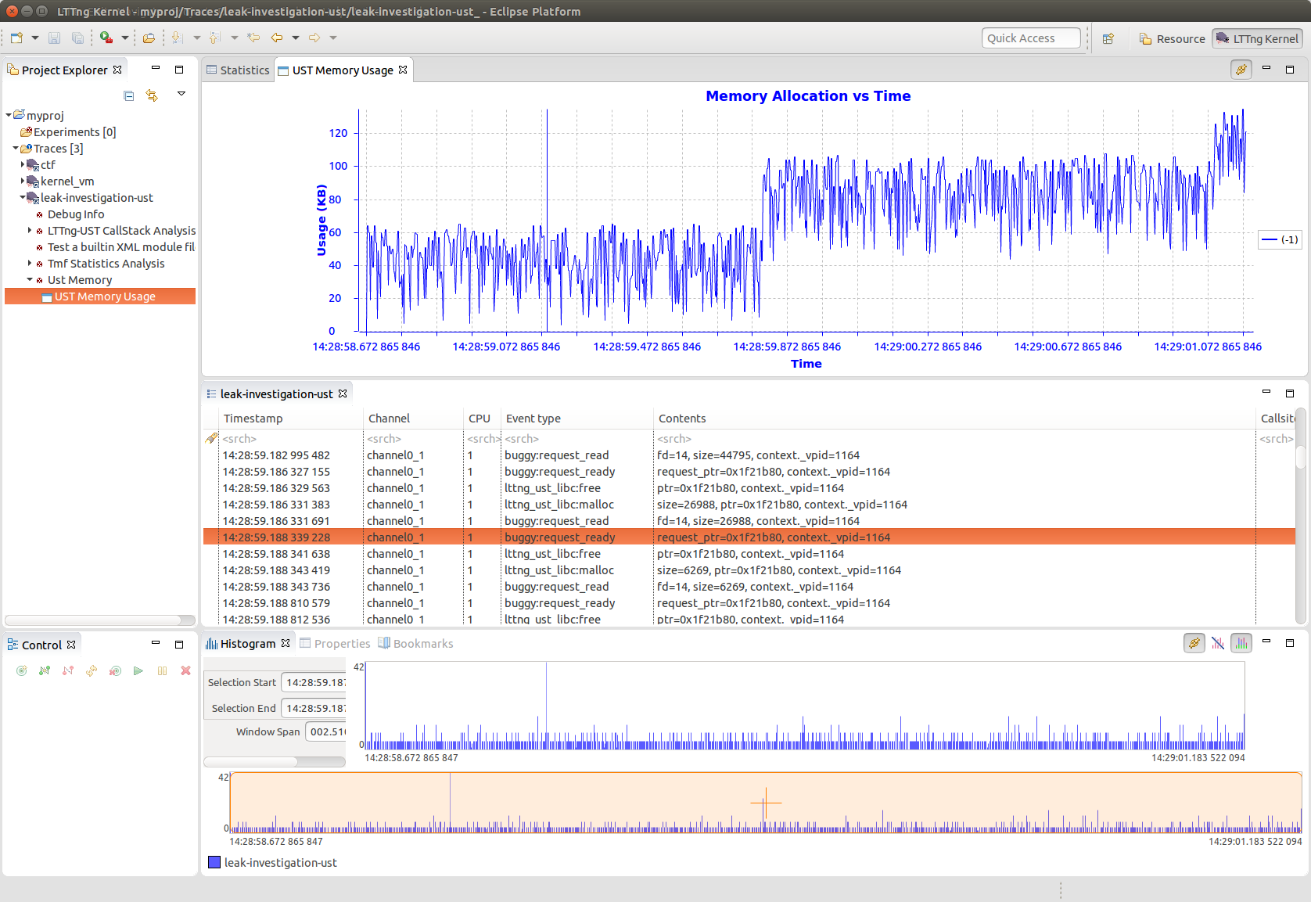This screenshot has width=1311, height=902.
Task: Toggle pin view in UST Memory Usage
Action: (1241, 70)
